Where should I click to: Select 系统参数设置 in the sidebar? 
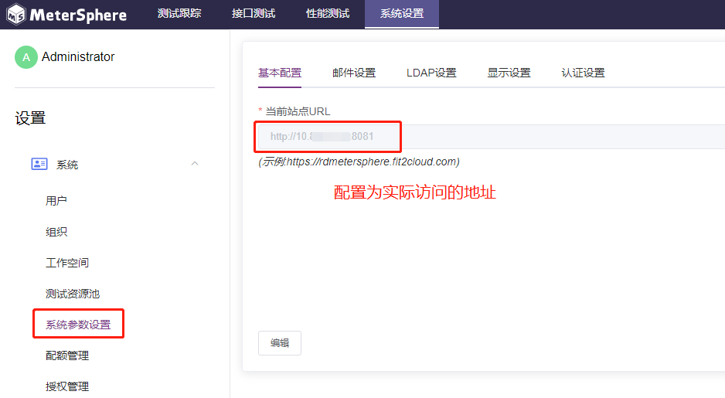(x=78, y=325)
